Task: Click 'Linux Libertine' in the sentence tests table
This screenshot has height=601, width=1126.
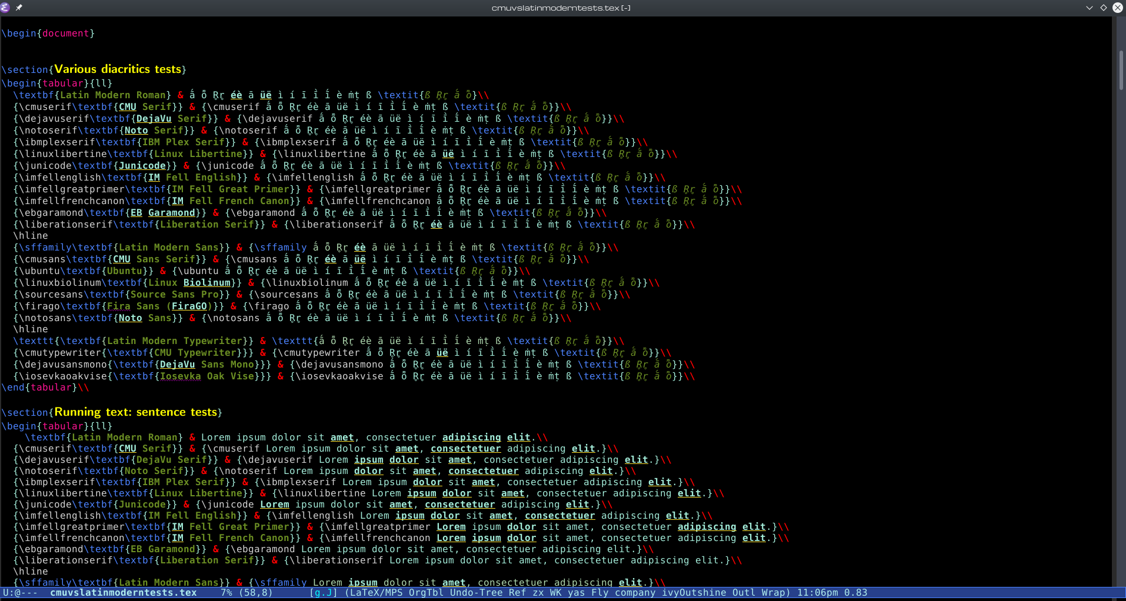Action: (x=198, y=493)
